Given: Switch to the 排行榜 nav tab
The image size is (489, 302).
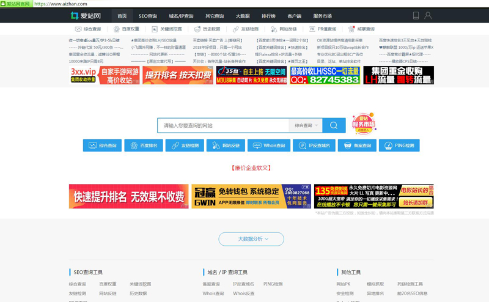Looking at the screenshot, I should click(x=268, y=16).
